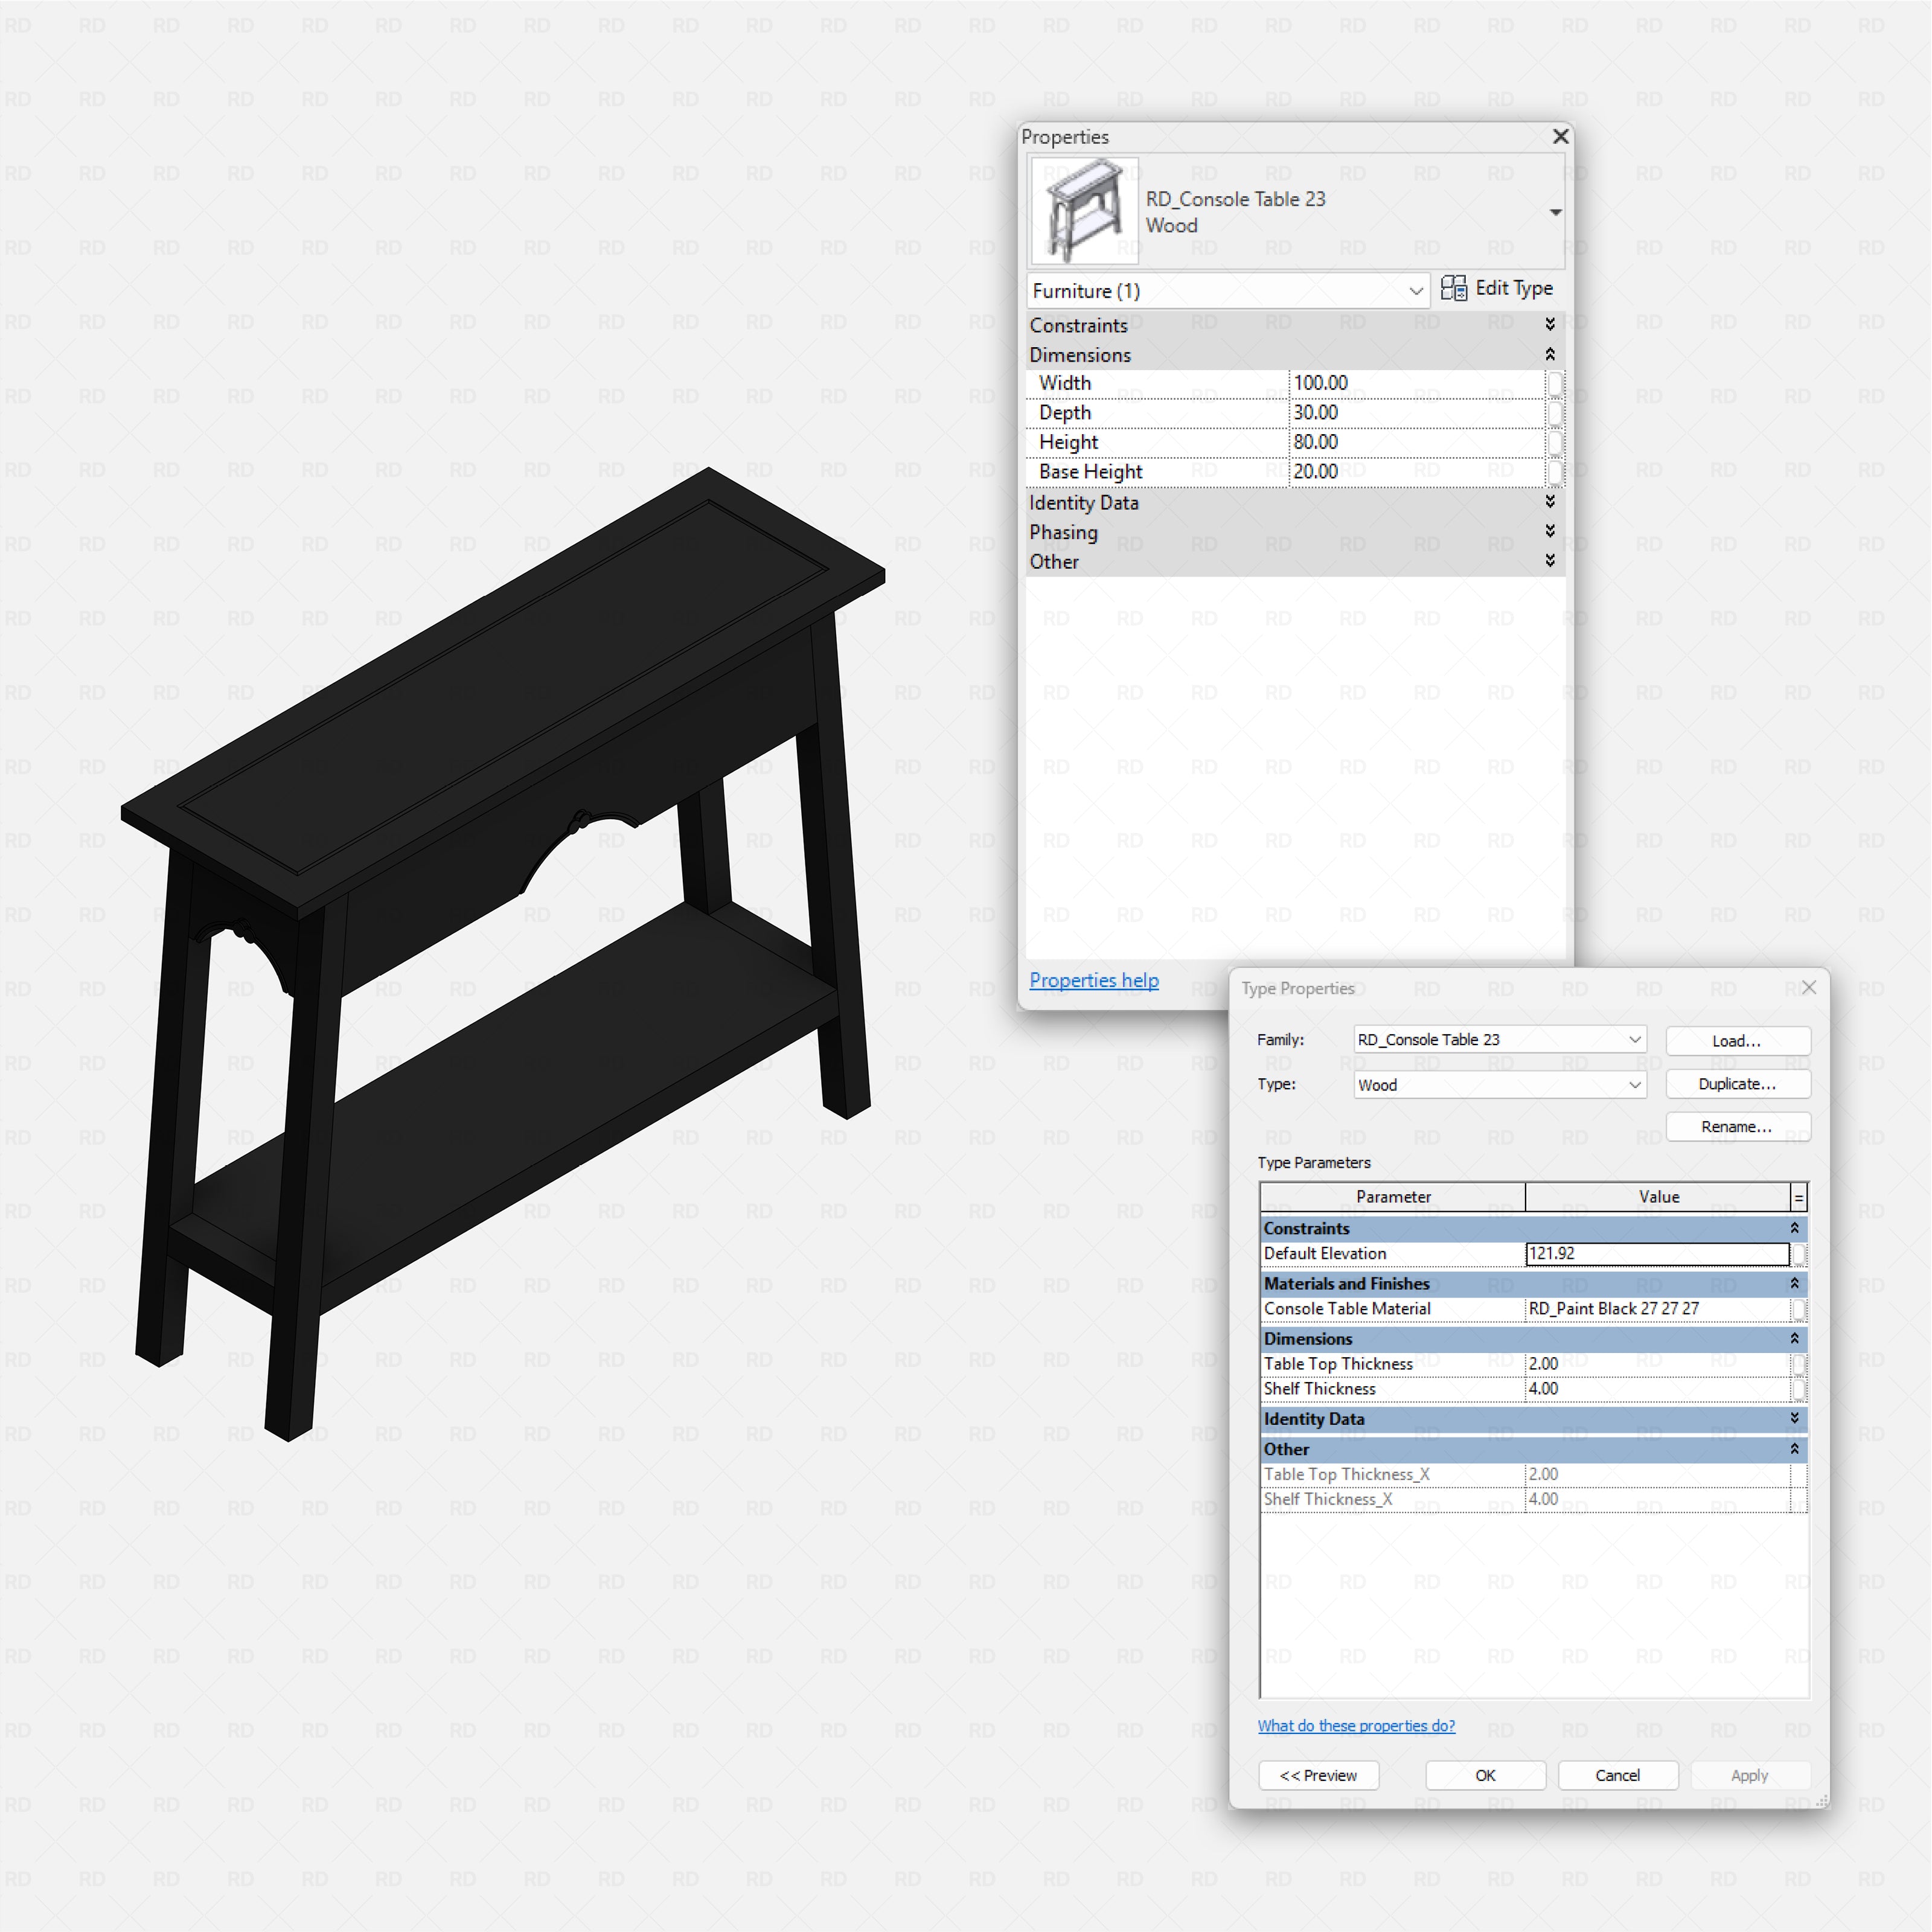Open the Properties help link
The height and width of the screenshot is (1932, 1932).
point(1093,980)
